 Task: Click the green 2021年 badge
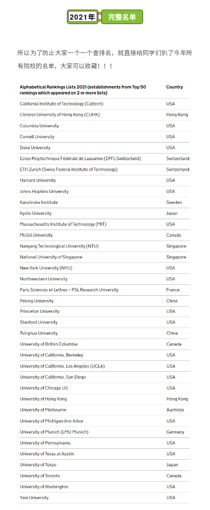83,17
